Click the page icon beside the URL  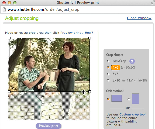pyautogui.click(x=4, y=9)
